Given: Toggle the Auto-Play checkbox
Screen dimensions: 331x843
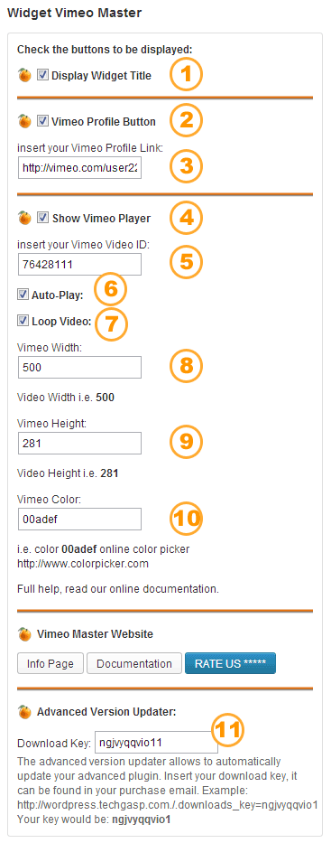Looking at the screenshot, I should pos(23,295).
